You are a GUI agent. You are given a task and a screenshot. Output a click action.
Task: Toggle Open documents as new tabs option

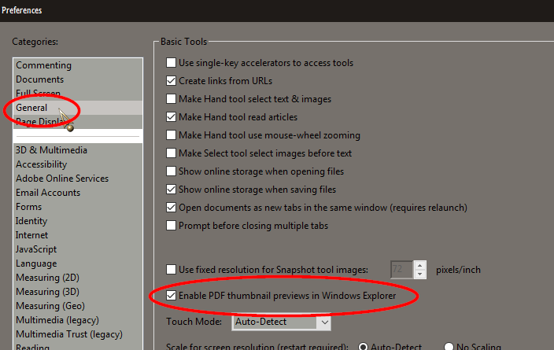171,208
